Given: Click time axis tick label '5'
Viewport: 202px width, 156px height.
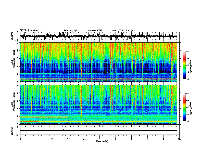Looking at the screenshot, I should (100, 139).
